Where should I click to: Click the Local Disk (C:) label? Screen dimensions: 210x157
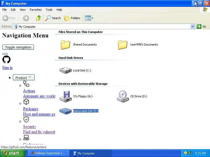click(x=82, y=70)
